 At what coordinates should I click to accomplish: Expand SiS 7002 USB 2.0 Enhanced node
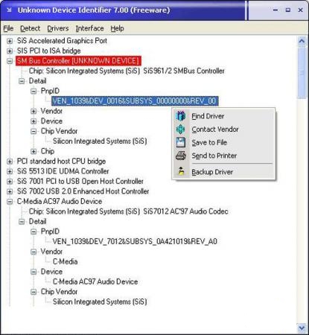(10, 191)
